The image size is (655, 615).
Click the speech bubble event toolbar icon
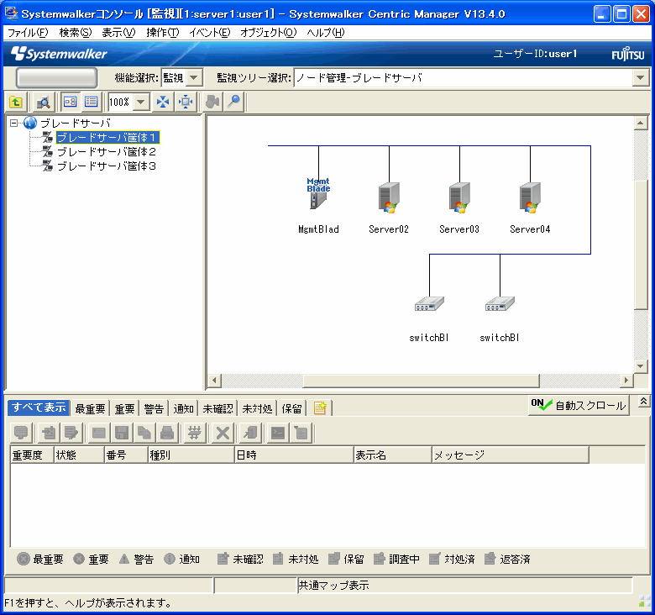21,433
